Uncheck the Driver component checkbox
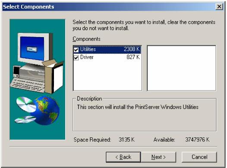 click(76, 57)
